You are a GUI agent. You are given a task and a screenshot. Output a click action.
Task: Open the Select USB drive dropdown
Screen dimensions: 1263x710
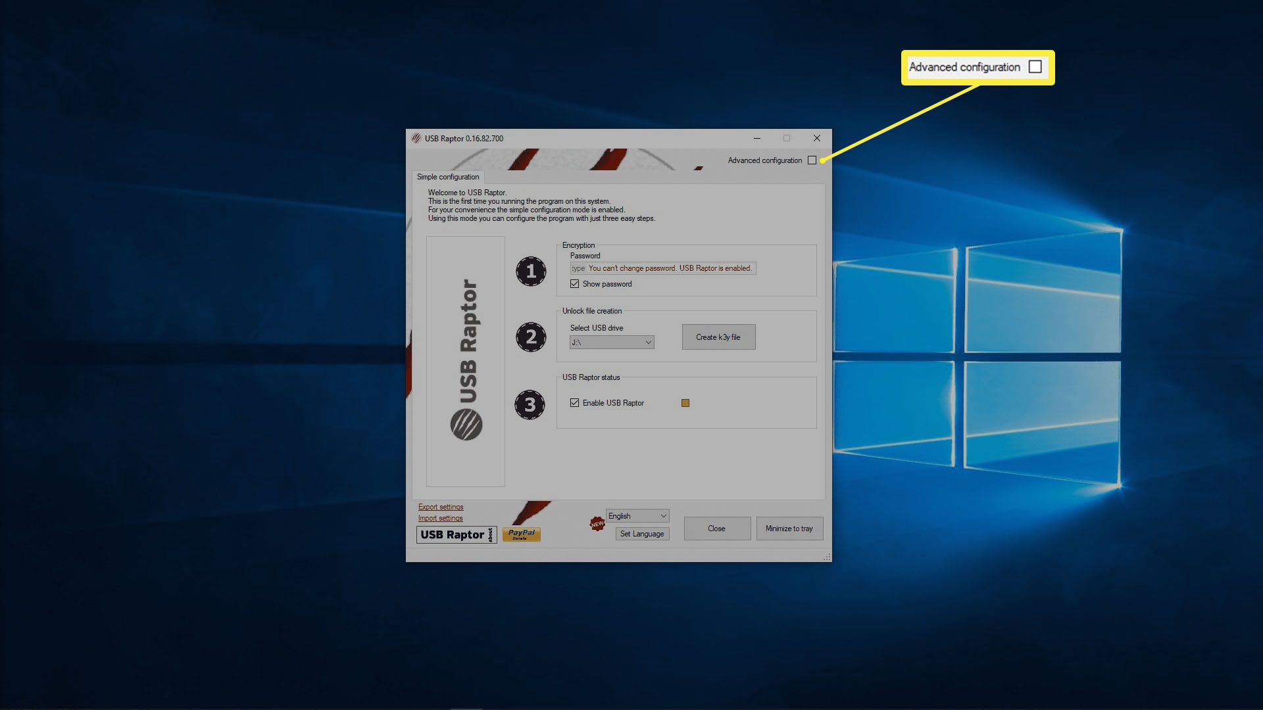click(612, 343)
